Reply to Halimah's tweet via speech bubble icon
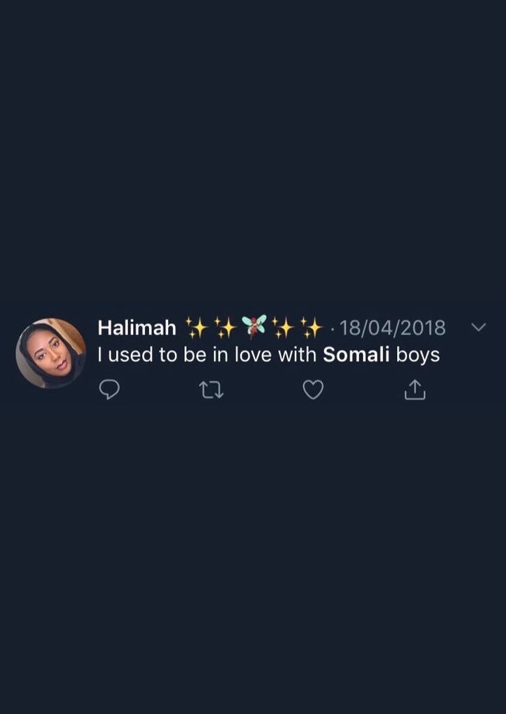The image size is (506, 714). (x=109, y=390)
